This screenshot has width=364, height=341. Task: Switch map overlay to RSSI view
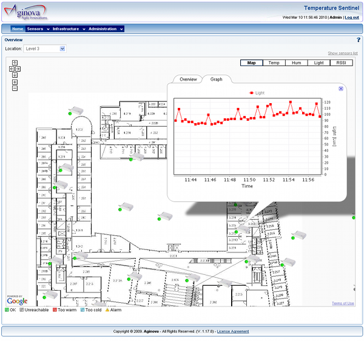(341, 62)
